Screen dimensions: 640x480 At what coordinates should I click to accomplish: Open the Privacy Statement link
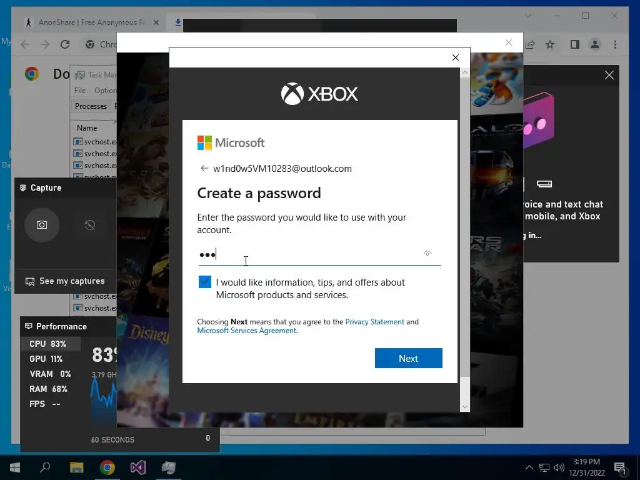375,322
